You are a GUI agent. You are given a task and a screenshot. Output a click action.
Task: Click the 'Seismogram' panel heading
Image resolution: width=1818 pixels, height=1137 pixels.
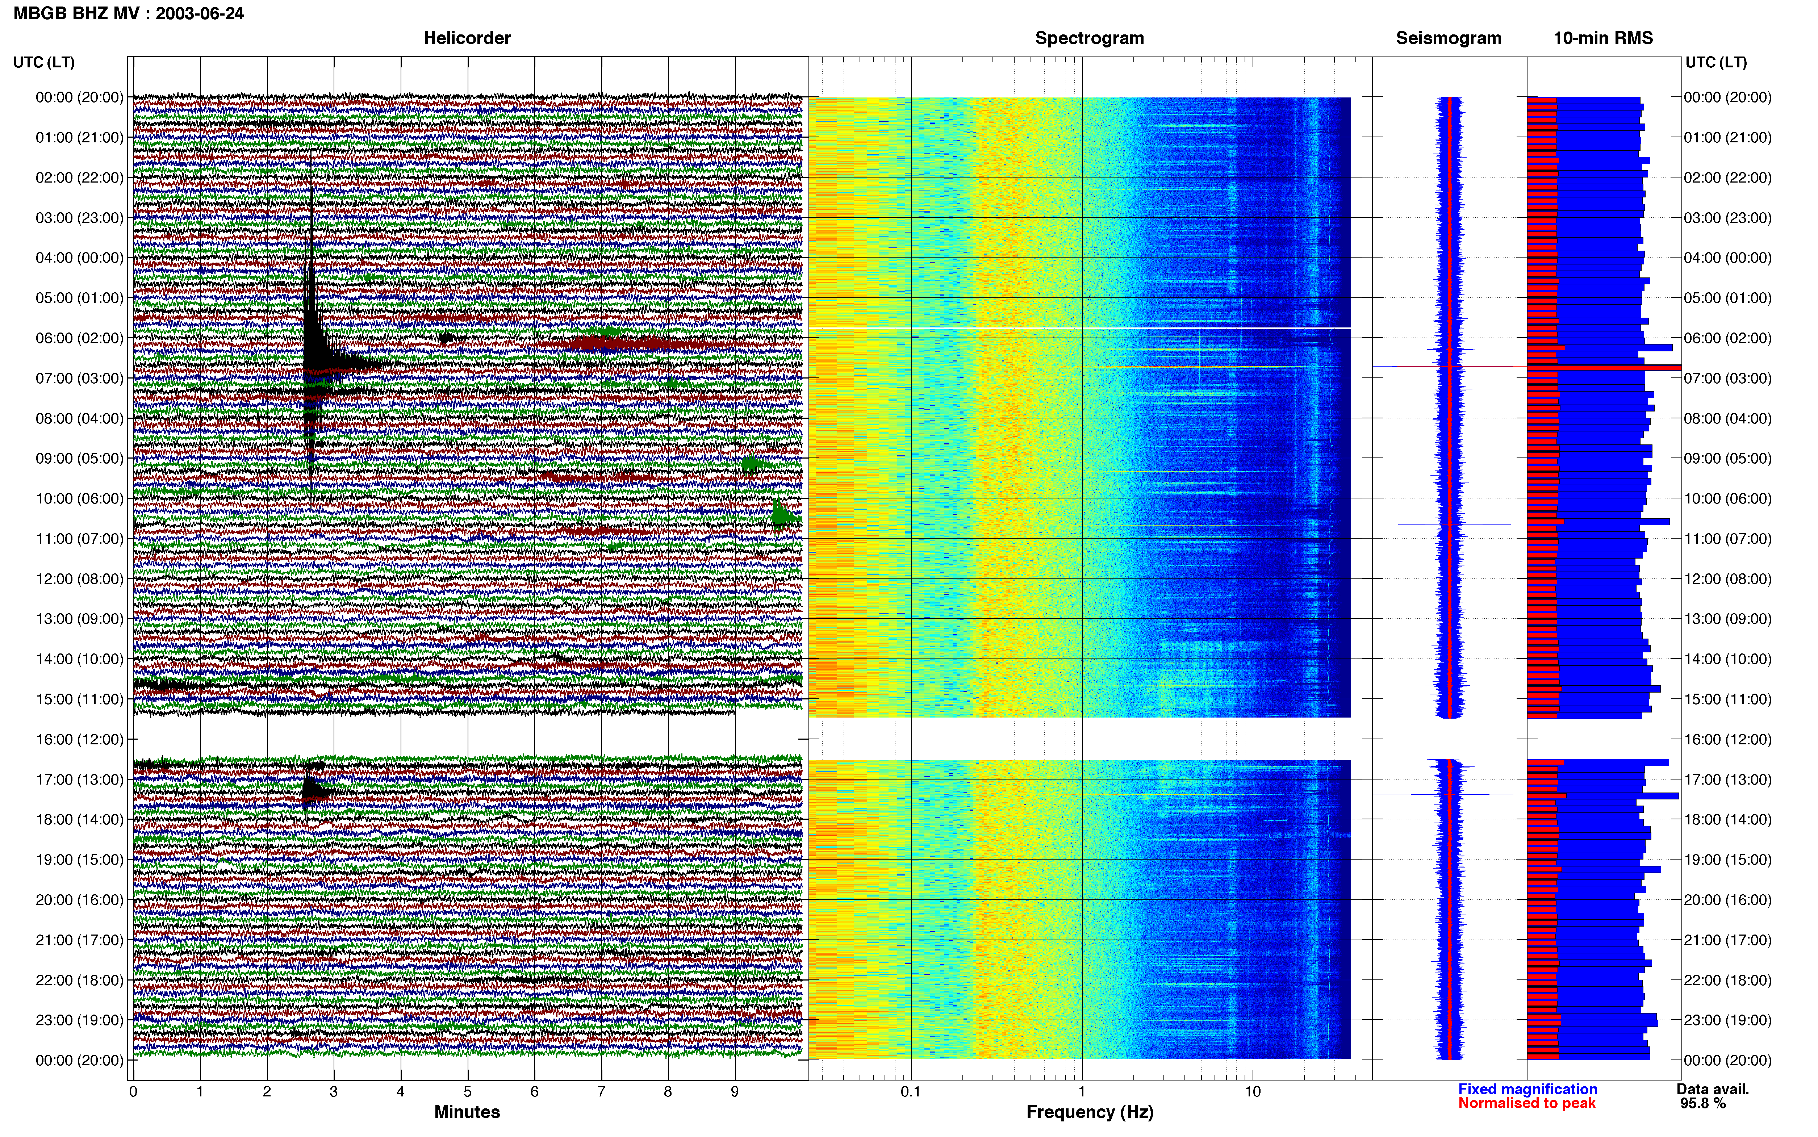tap(1448, 38)
